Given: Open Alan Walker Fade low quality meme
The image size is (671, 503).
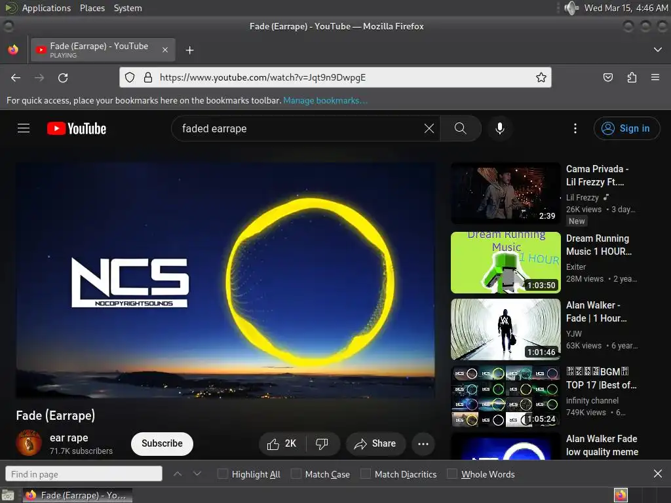Looking at the screenshot, I should [602, 445].
